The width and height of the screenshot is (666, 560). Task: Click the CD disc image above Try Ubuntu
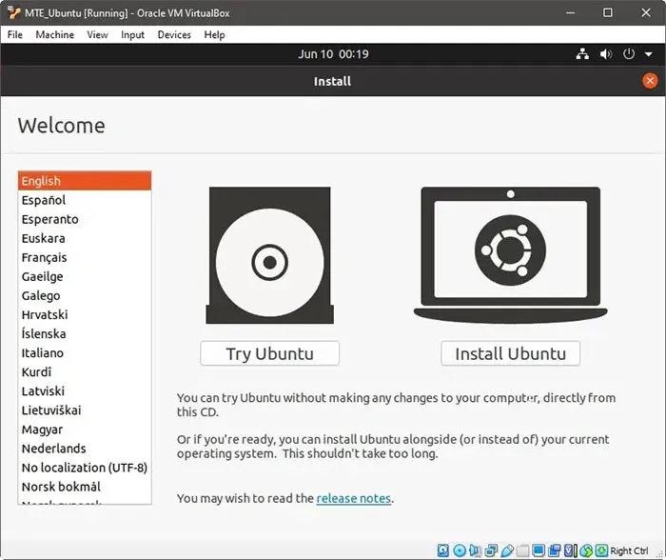269,255
